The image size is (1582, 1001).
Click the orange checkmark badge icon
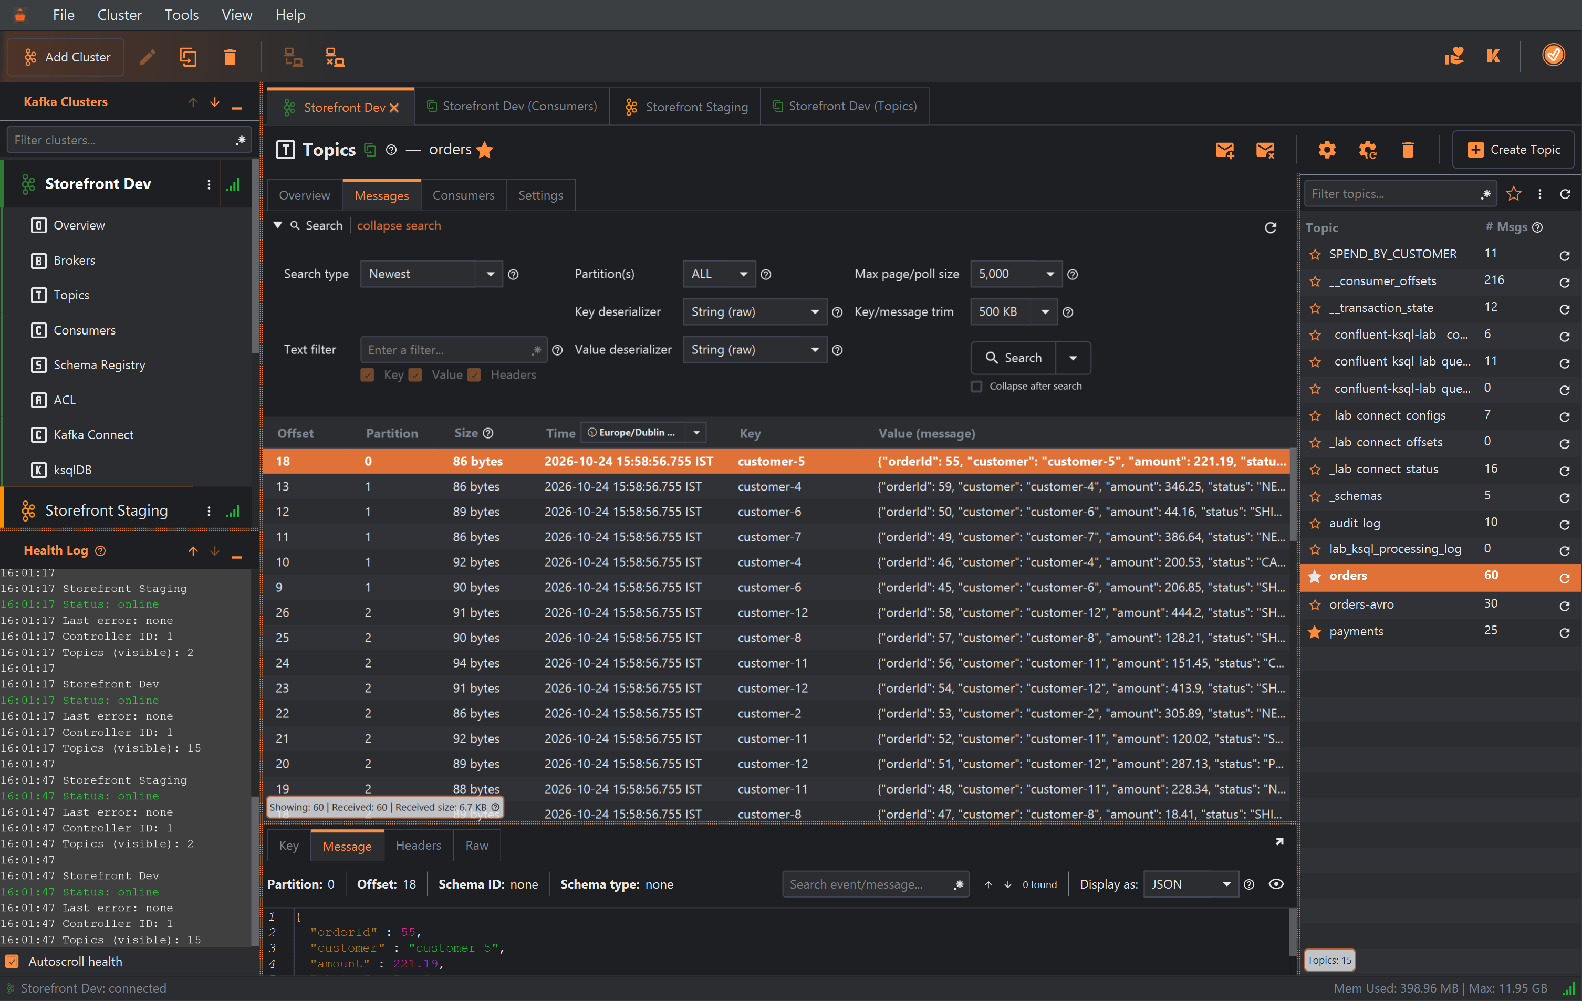[x=1553, y=55]
